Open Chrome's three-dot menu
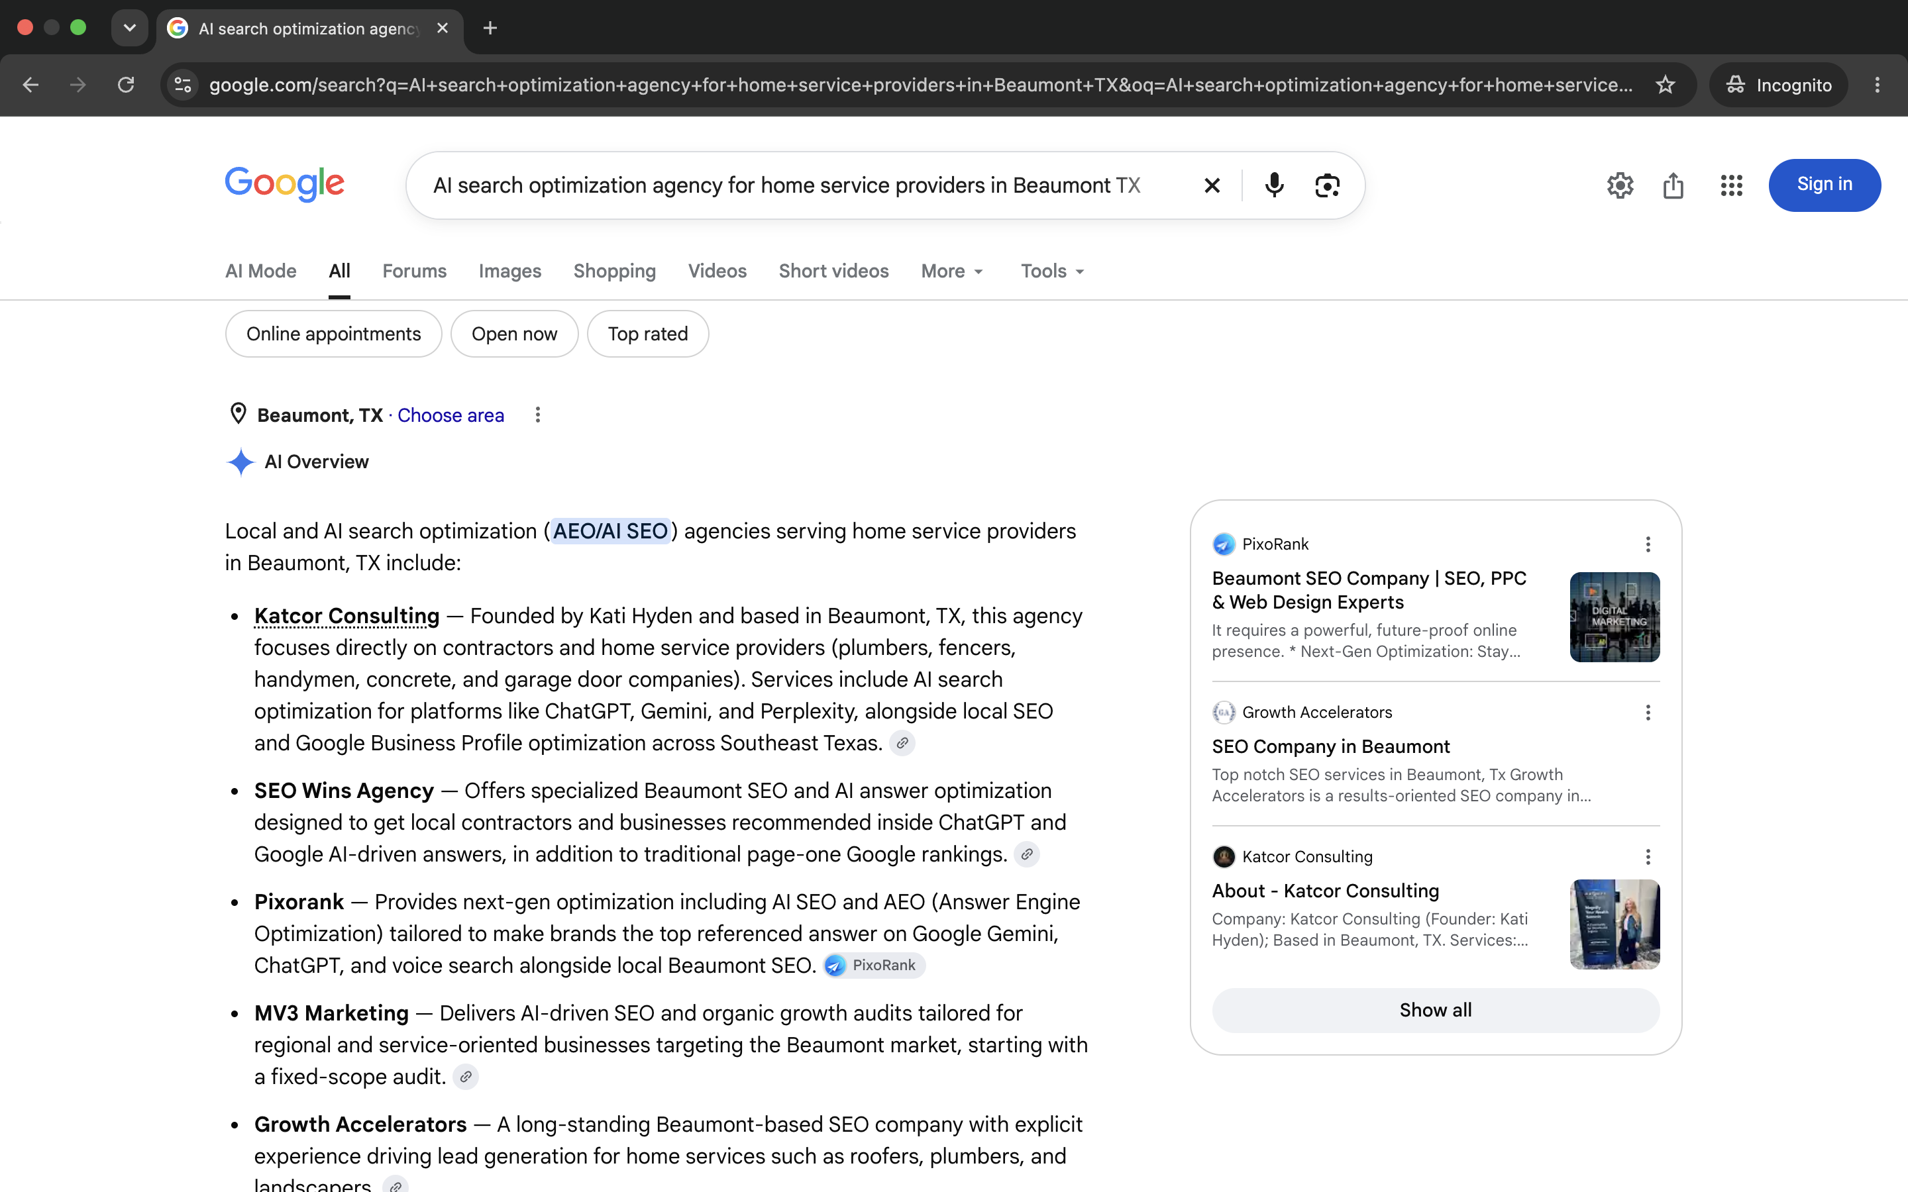The height and width of the screenshot is (1192, 1908). (1878, 84)
